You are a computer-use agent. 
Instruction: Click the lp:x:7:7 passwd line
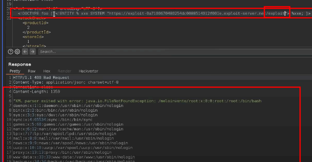pos(65,133)
